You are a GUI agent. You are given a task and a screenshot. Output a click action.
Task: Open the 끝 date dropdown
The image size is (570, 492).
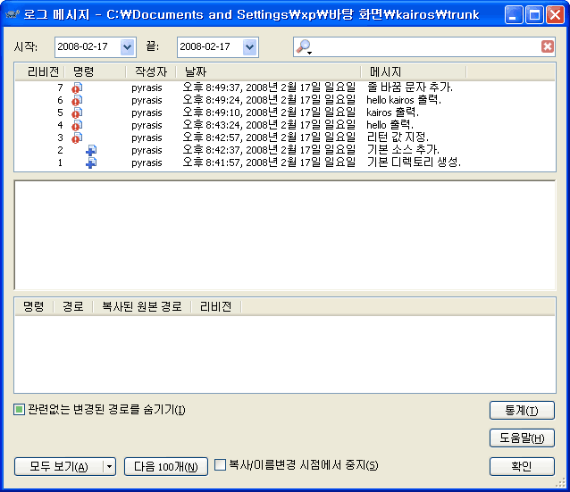249,47
